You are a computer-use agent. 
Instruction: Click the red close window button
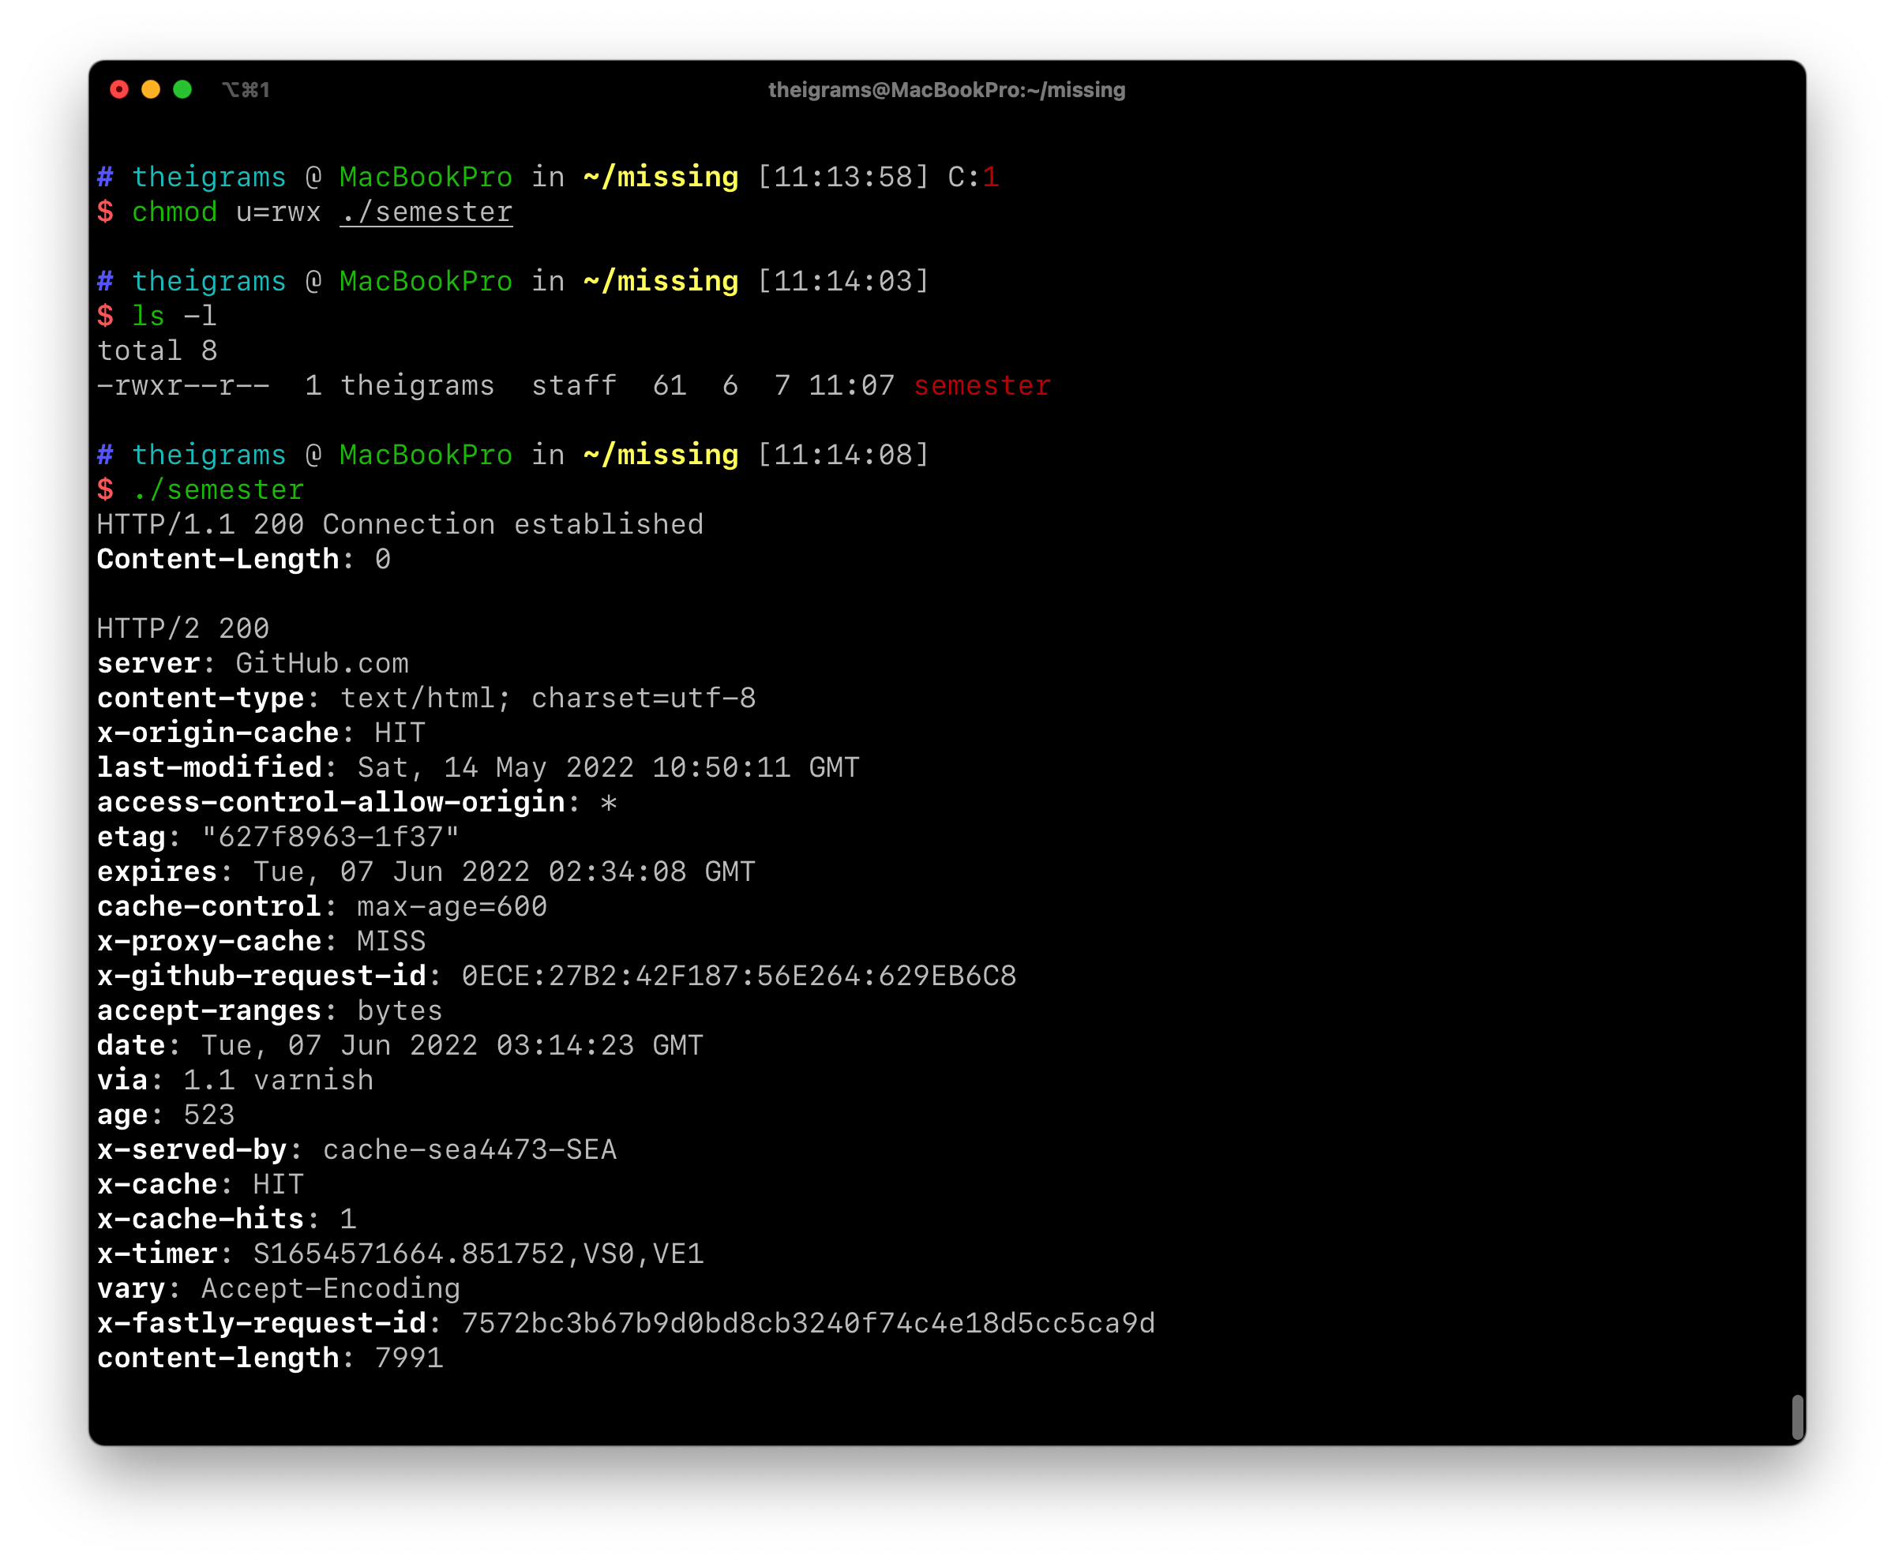coord(119,89)
